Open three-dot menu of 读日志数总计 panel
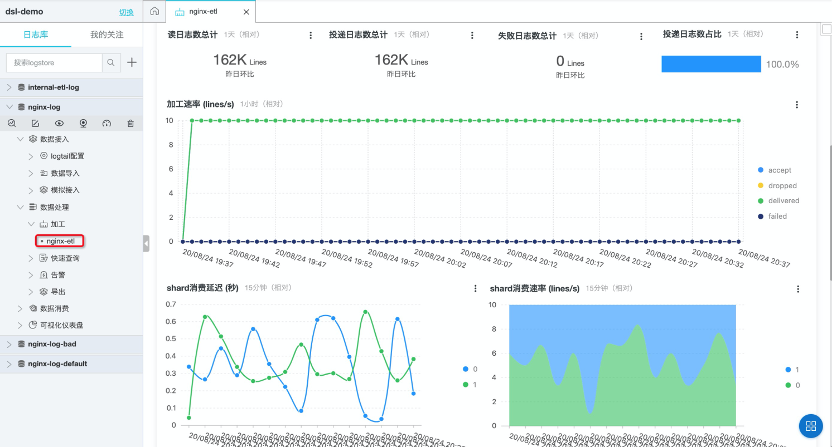This screenshot has width=832, height=447. click(311, 35)
